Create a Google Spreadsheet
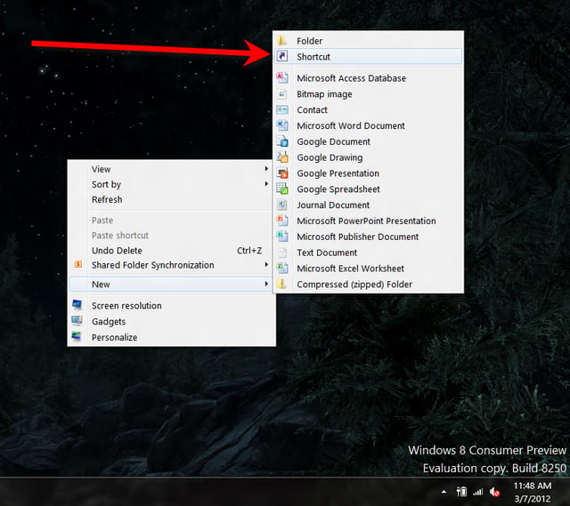This screenshot has width=570, height=506. 368,189
